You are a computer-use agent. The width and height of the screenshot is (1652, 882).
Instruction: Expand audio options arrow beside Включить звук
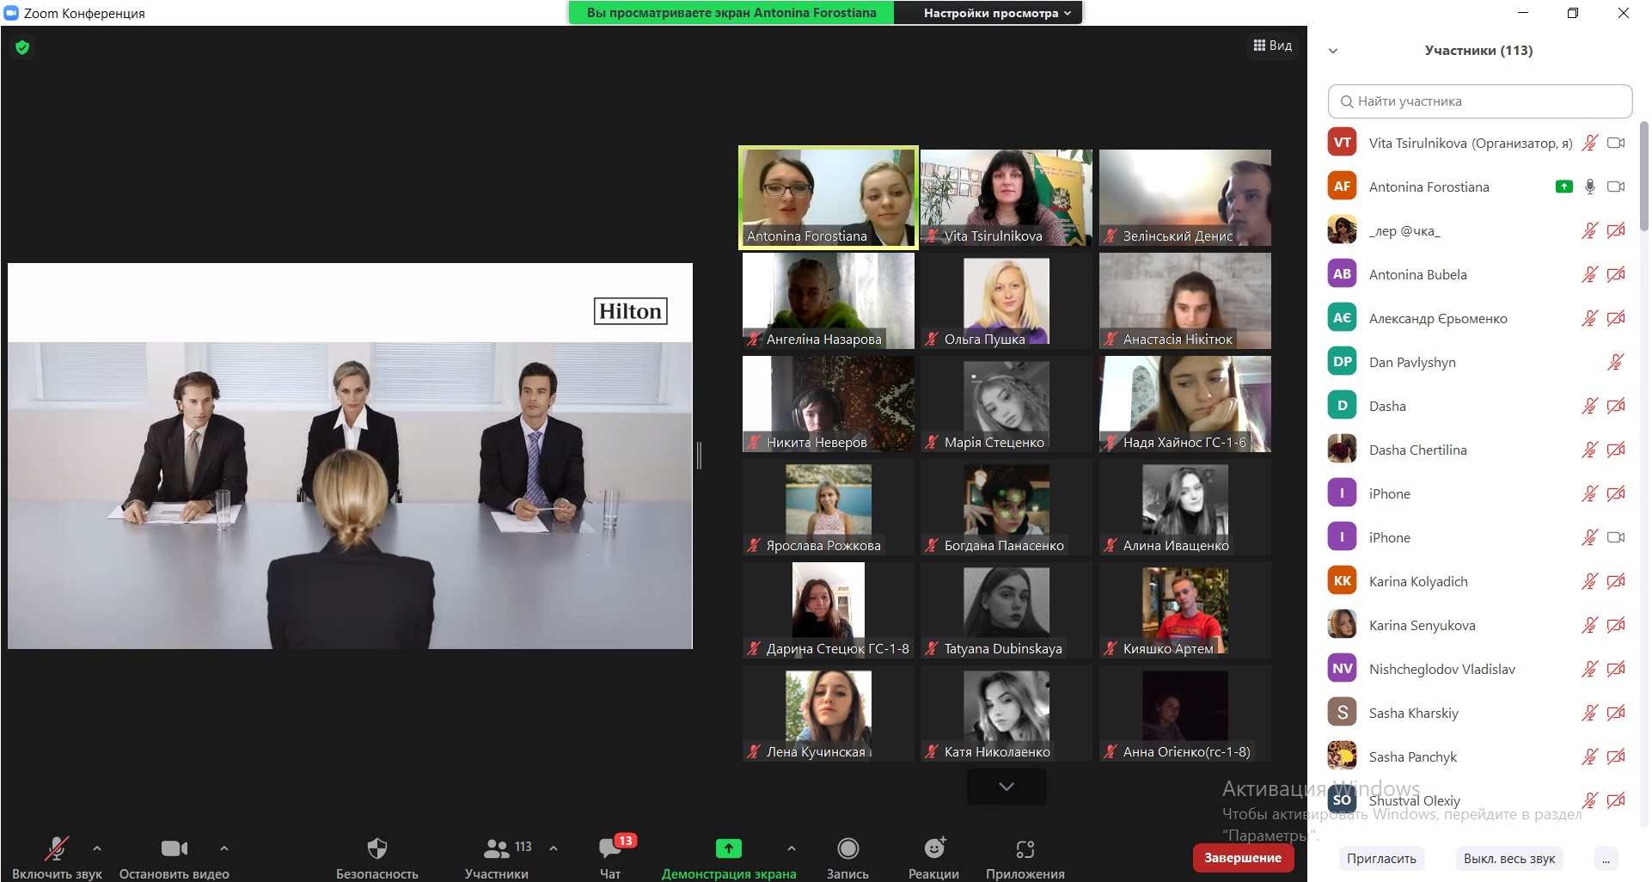[x=97, y=848]
